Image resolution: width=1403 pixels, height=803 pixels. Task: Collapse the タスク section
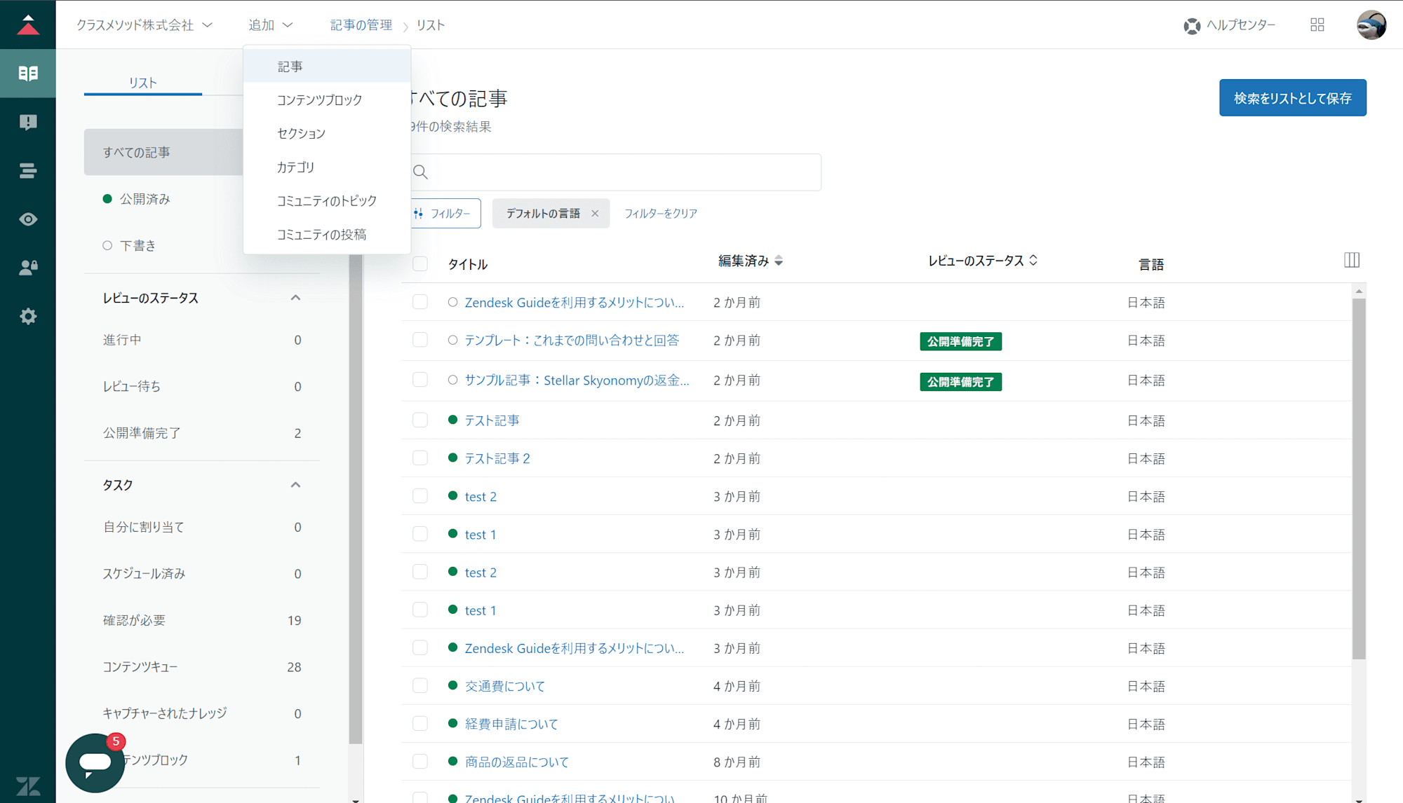pos(295,485)
